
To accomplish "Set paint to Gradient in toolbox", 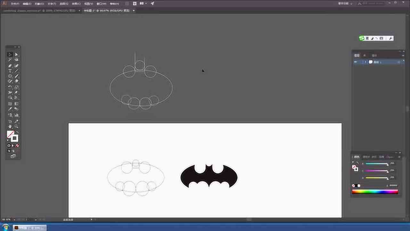I will coord(13,145).
